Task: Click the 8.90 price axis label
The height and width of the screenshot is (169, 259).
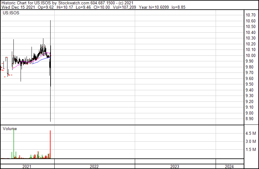Action: tap(251, 119)
